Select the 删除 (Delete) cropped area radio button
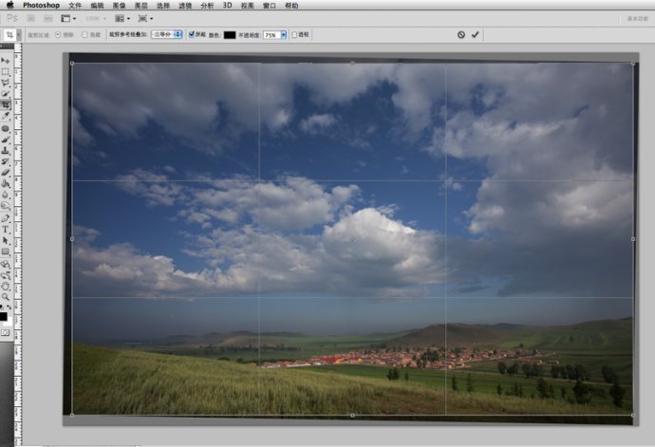Image resolution: width=655 pixels, height=447 pixels. pos(58,34)
